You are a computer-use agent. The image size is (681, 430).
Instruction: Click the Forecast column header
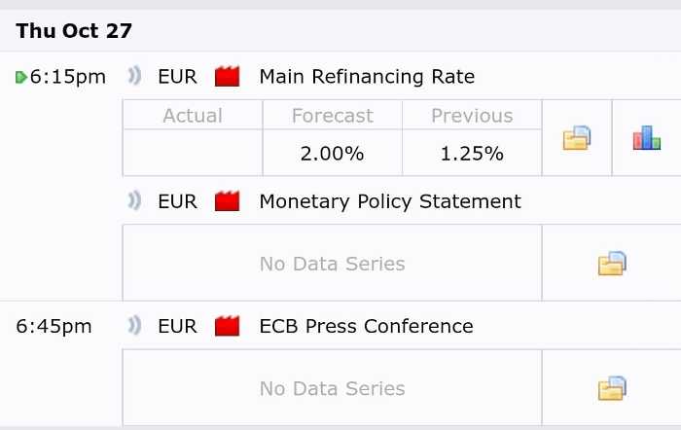pyautogui.click(x=333, y=116)
